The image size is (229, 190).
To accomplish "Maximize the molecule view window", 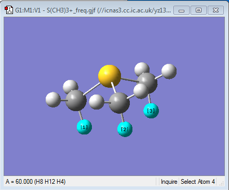I will (198, 10).
